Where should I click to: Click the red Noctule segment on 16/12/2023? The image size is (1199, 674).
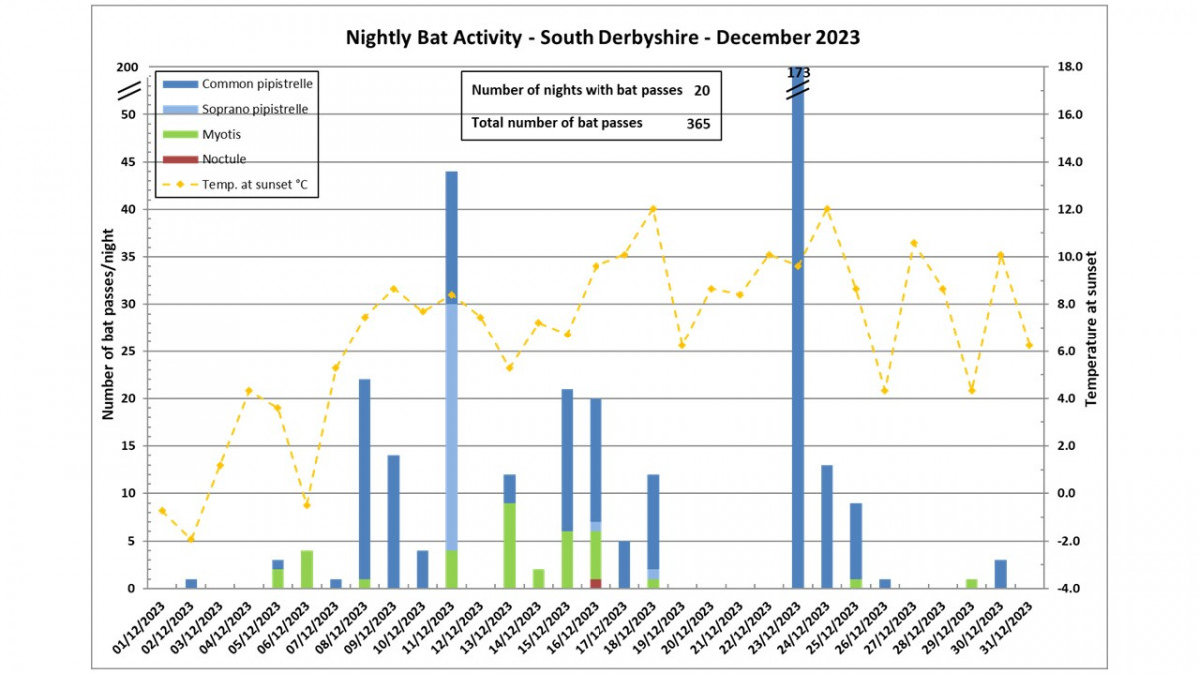596,583
